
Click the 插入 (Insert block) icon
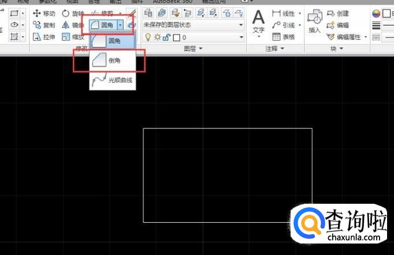tap(314, 22)
